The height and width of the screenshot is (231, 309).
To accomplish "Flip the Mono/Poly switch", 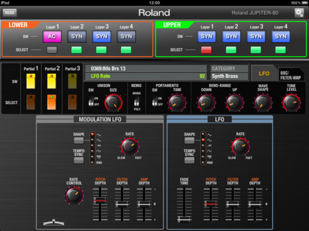I will [136, 102].
